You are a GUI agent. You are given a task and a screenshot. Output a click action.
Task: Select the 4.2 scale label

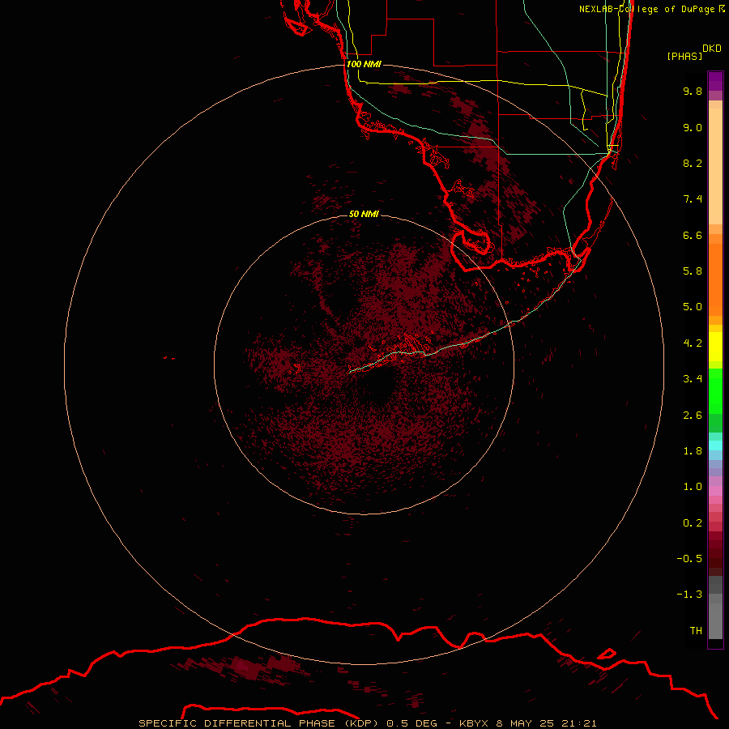pyautogui.click(x=693, y=343)
